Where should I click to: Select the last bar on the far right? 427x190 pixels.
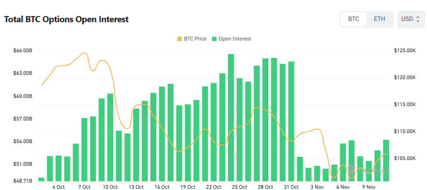click(x=386, y=160)
